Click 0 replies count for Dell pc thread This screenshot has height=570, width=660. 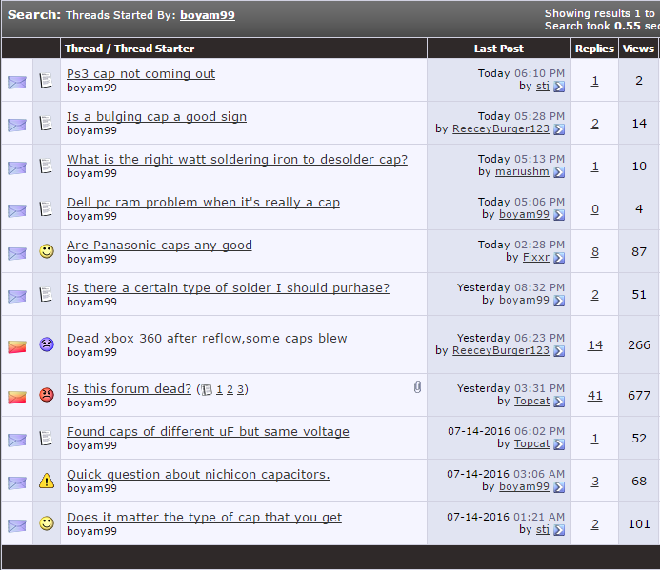594,209
